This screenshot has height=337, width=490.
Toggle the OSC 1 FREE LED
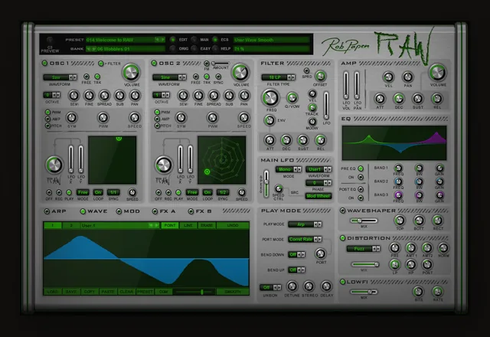tap(87, 77)
